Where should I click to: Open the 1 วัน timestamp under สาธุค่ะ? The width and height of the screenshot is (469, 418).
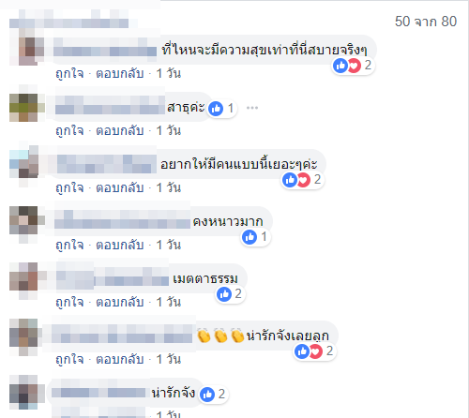(x=169, y=130)
